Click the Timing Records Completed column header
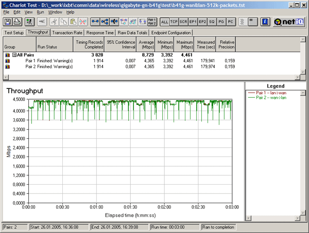 88,44
